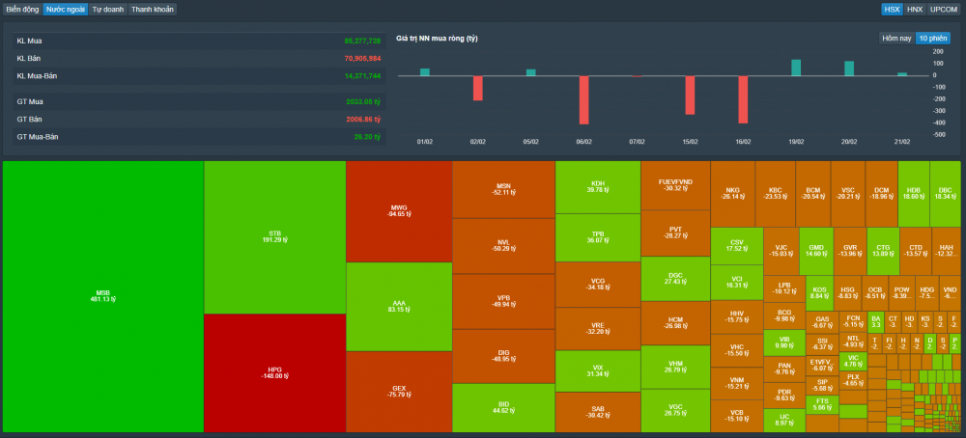Image resolution: width=966 pixels, height=438 pixels.
Task: Click the red bar for 06/02
Action: [x=584, y=100]
